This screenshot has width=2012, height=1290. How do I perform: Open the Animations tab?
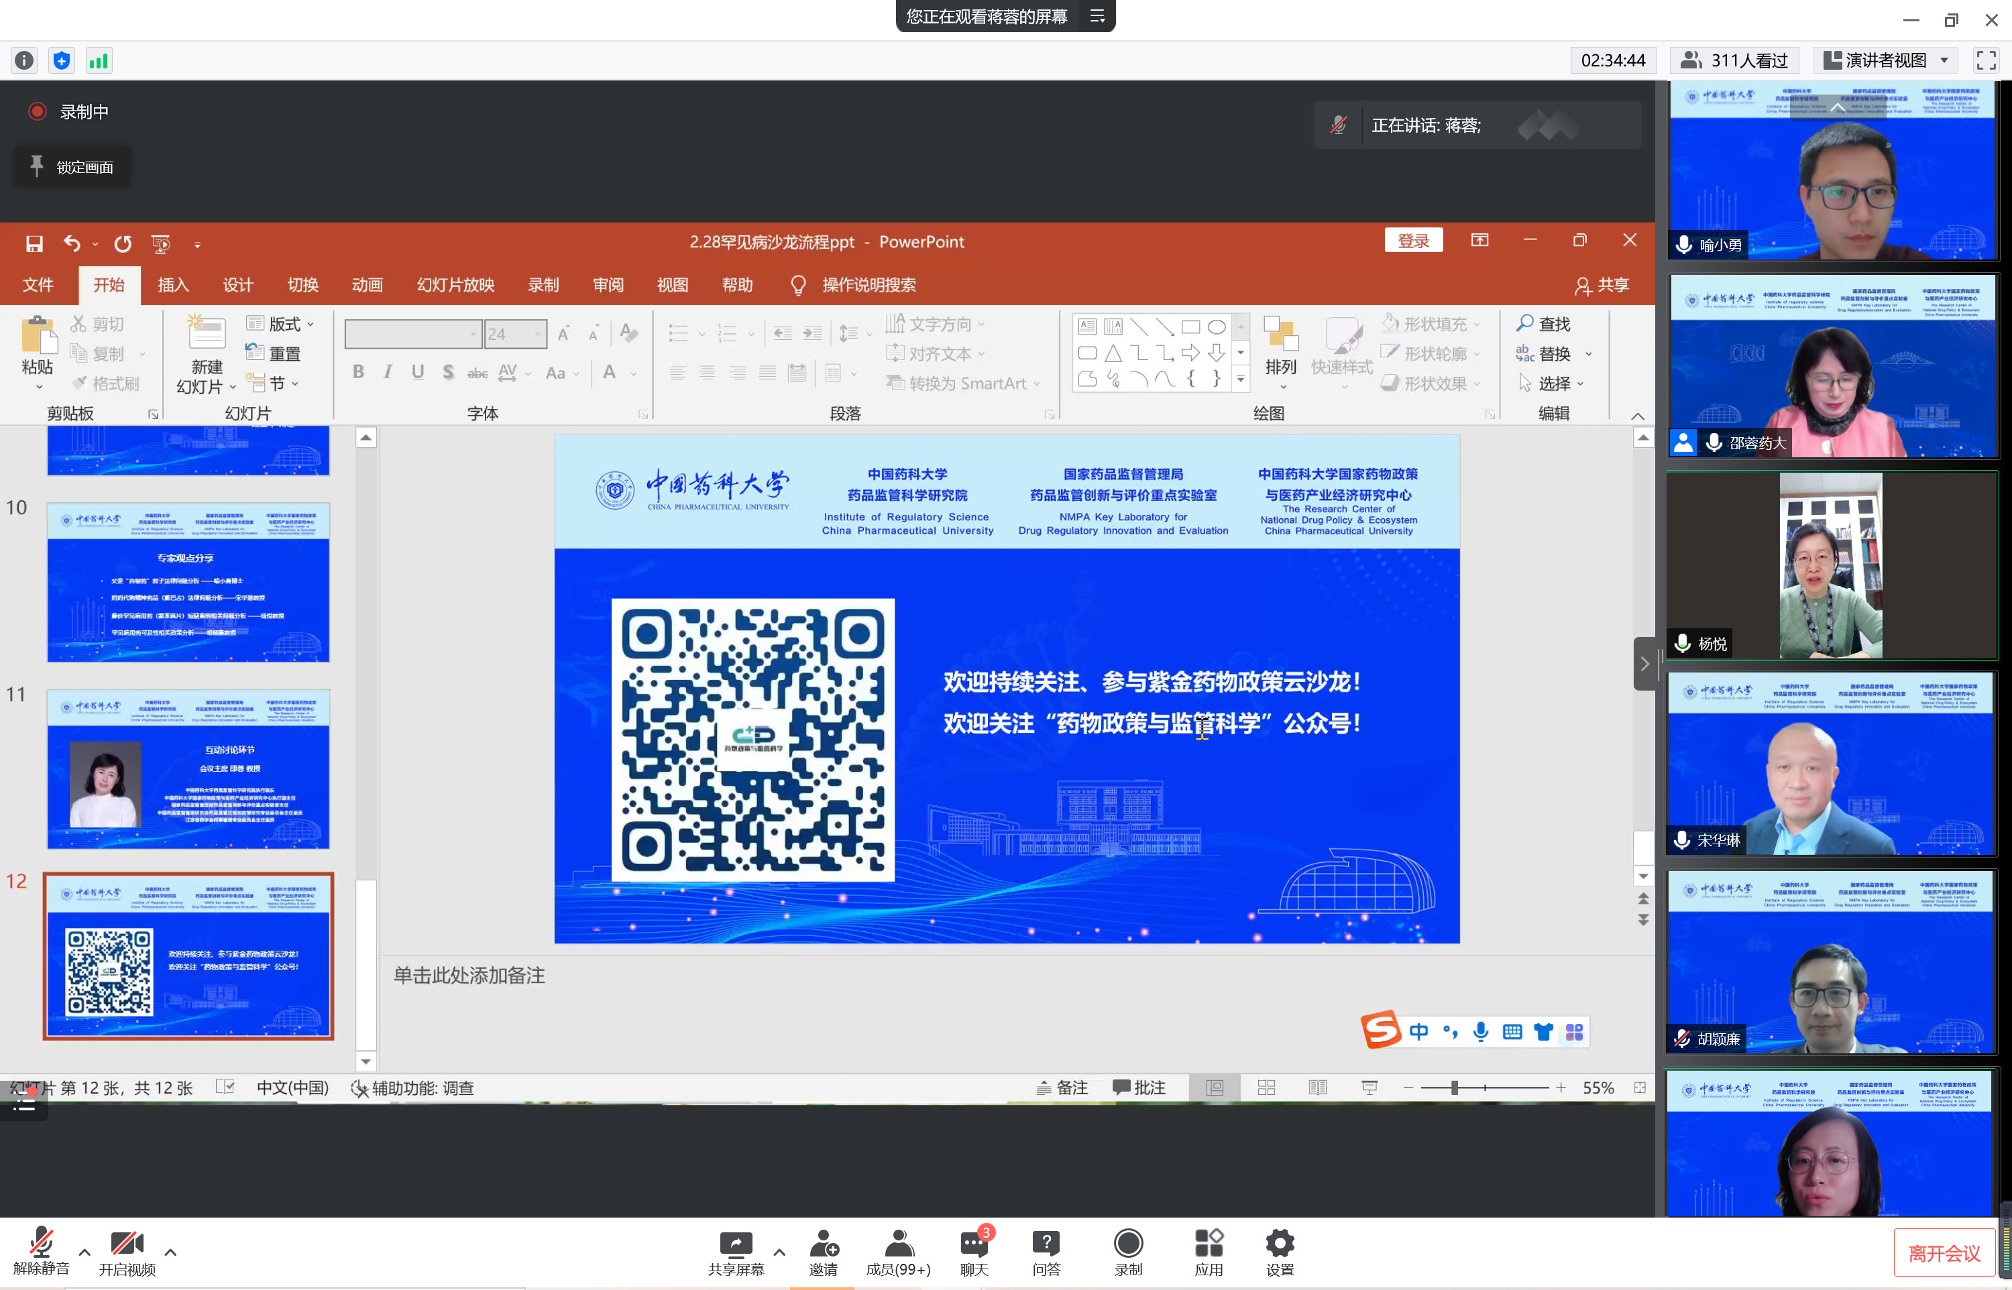click(x=368, y=286)
